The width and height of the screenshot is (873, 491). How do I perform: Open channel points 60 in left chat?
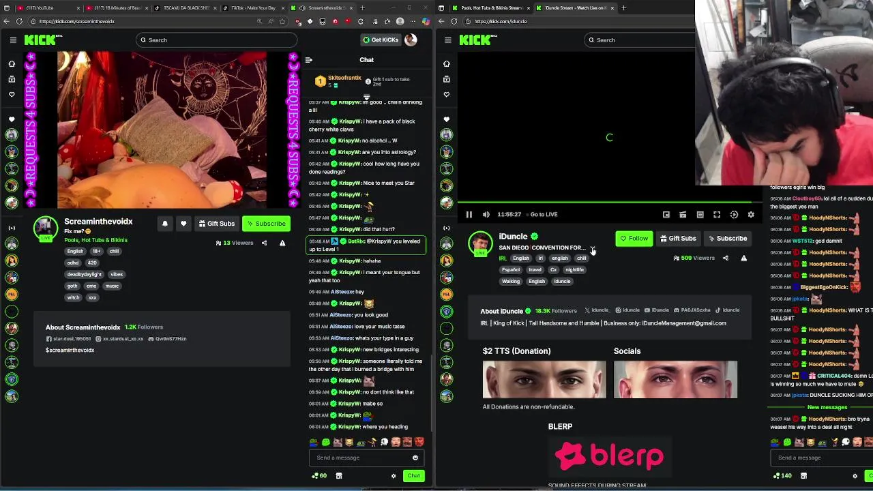(319, 476)
